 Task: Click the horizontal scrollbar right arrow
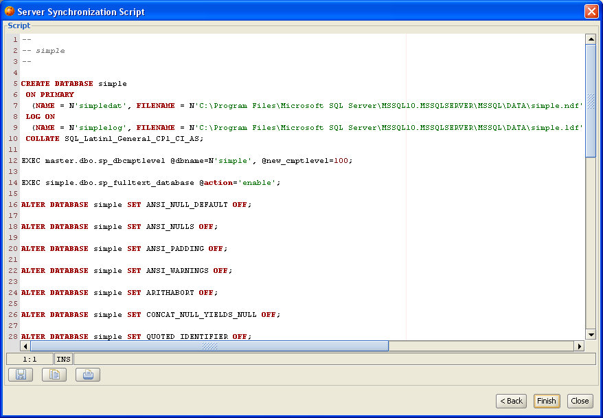tap(579, 346)
